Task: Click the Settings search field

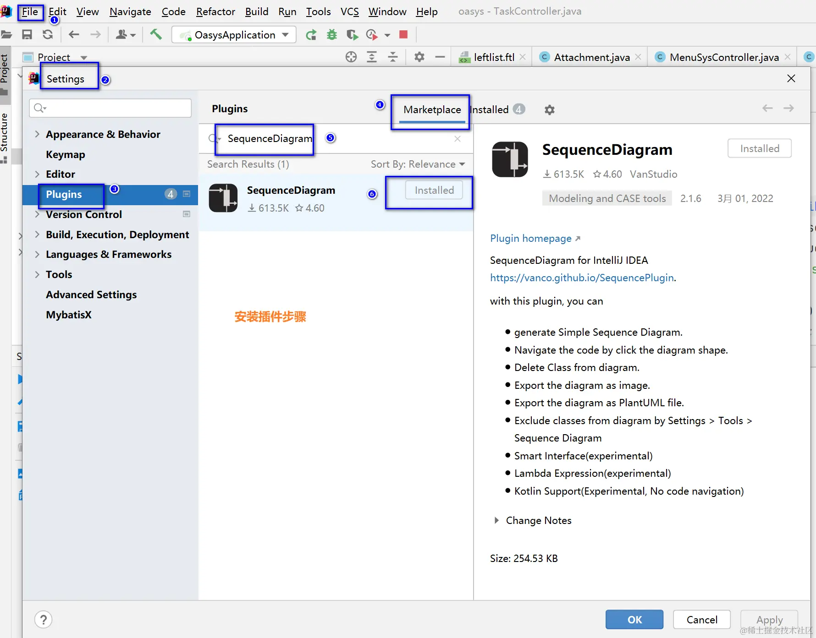Action: (x=110, y=108)
